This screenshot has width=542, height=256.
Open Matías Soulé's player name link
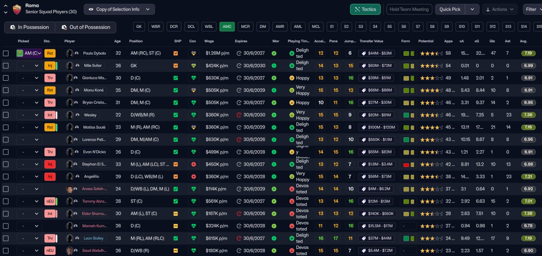pos(94,127)
